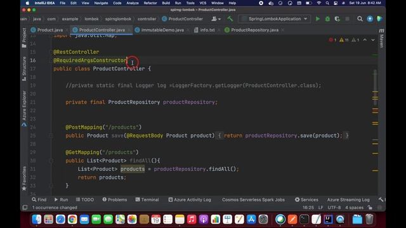Close the info.txt tab
The height and width of the screenshot is (228, 406).
click(x=219, y=30)
